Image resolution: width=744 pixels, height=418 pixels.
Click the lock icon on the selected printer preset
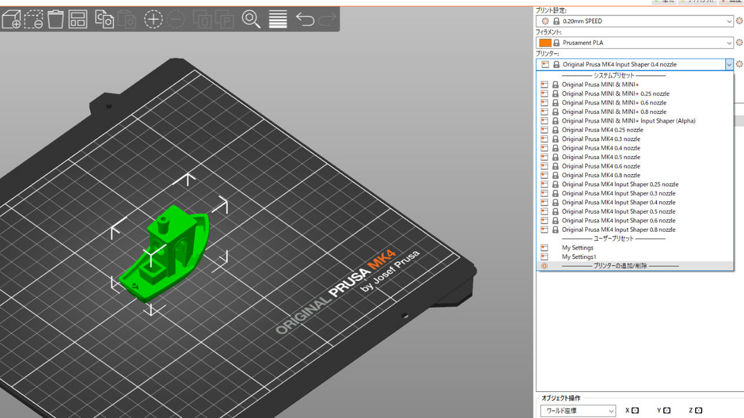tap(556, 64)
